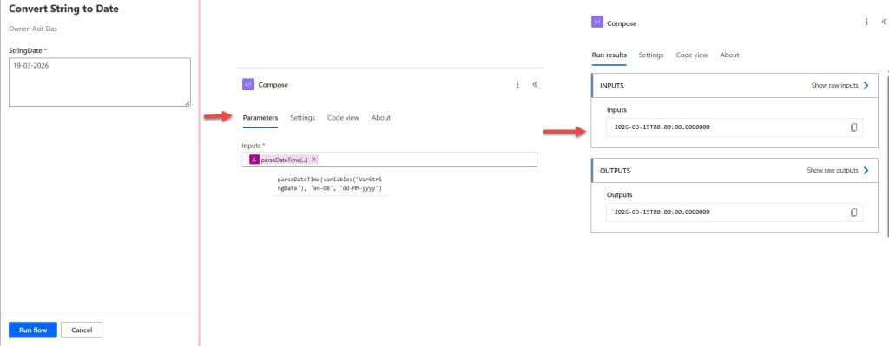Click the Run flow button

33,330
